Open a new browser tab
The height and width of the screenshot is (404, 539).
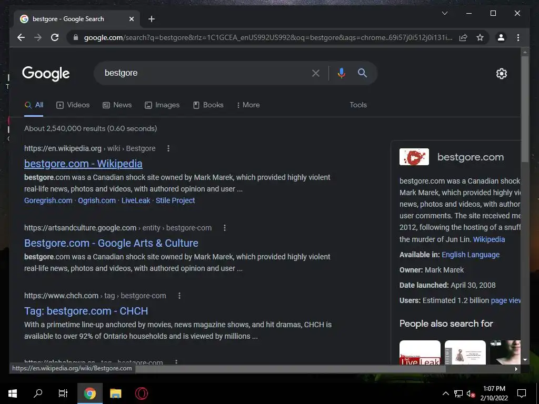tap(151, 19)
